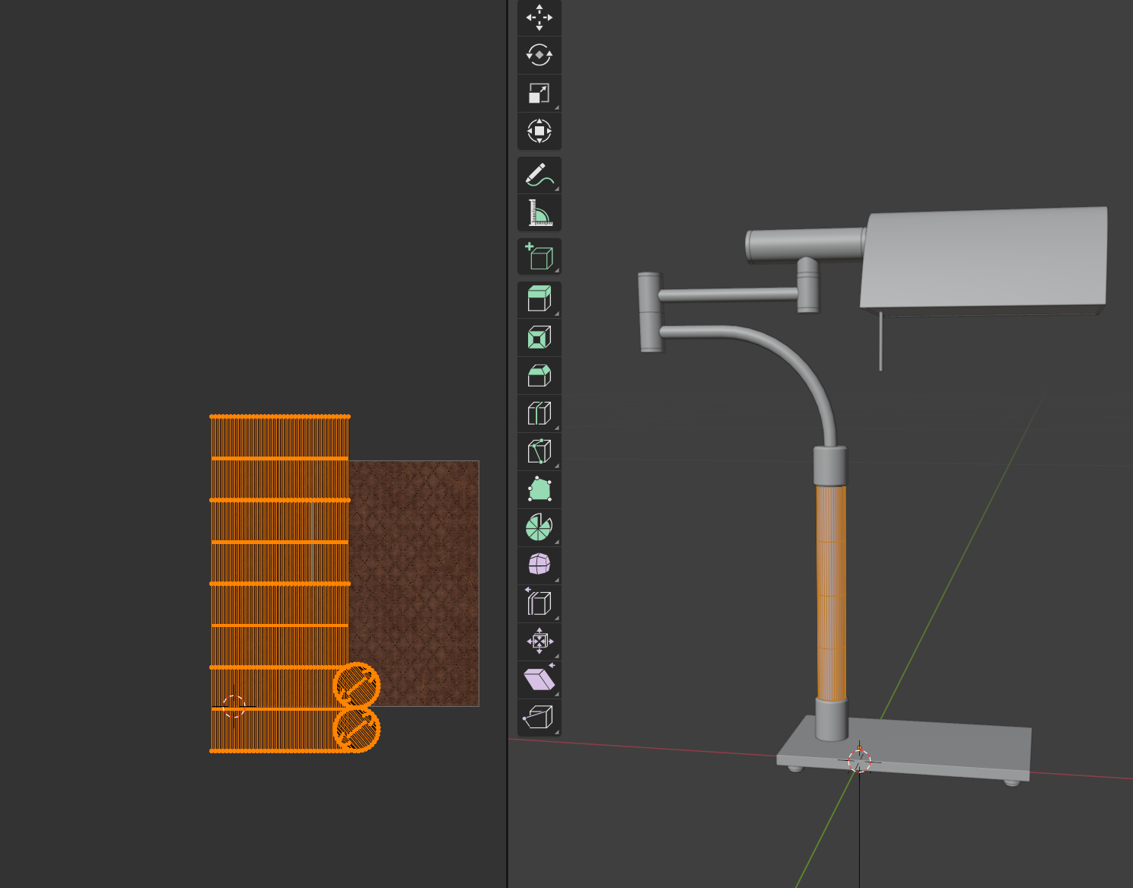The width and height of the screenshot is (1133, 888).
Task: Select the Move tool
Action: coord(539,18)
